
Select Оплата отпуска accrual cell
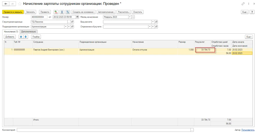pos(155,50)
